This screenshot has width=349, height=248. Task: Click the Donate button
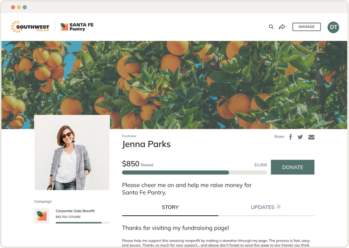tap(292, 167)
